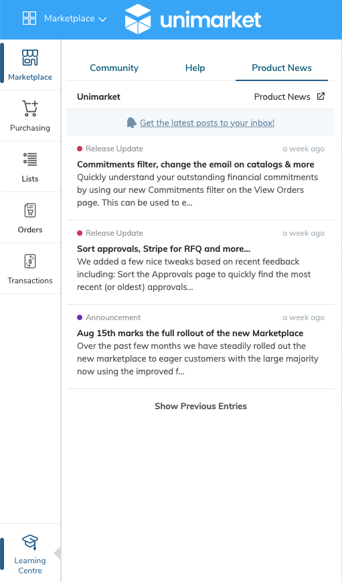Open the Lists sidebar icon

[x=30, y=159]
